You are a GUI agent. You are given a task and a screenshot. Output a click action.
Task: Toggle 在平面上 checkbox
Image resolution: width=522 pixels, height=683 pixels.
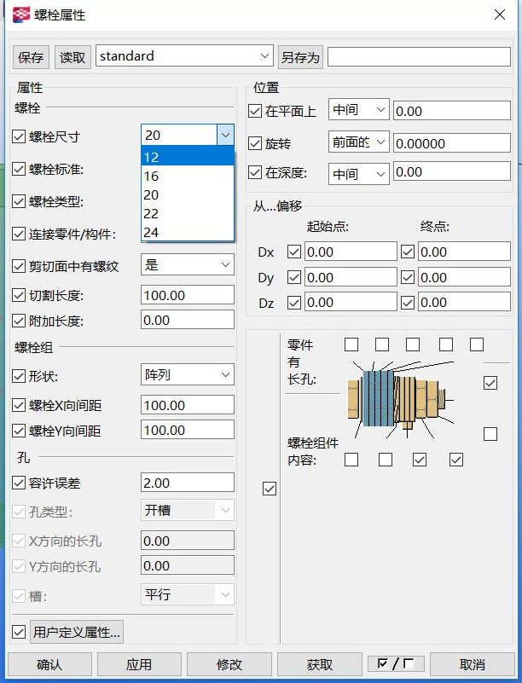click(x=254, y=111)
